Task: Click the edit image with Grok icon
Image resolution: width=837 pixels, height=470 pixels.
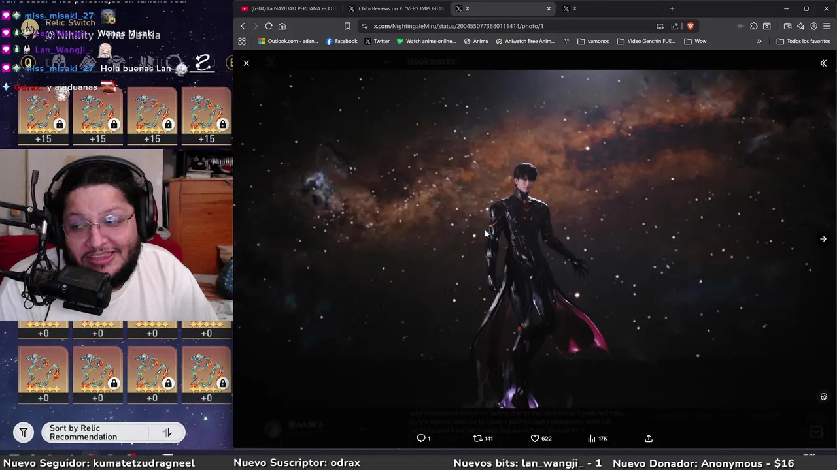Action: (823, 396)
